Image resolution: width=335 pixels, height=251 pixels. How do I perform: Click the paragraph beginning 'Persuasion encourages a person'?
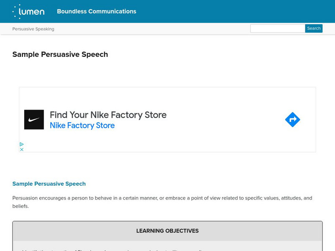(162, 198)
